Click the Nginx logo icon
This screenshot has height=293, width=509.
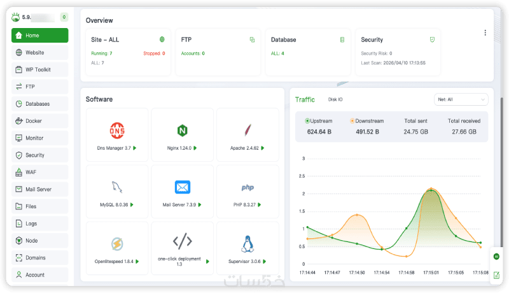(x=183, y=131)
